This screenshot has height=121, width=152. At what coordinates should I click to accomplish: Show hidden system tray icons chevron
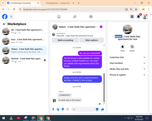[125, 118]
